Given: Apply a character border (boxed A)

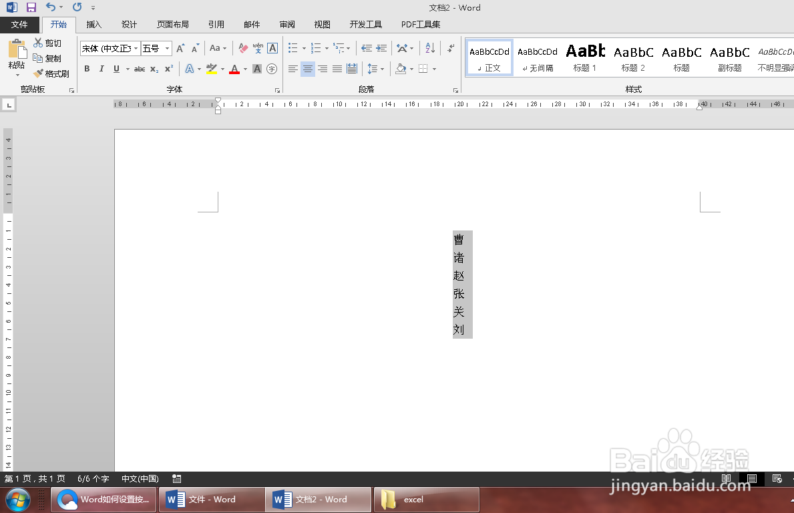Looking at the screenshot, I should click(272, 48).
